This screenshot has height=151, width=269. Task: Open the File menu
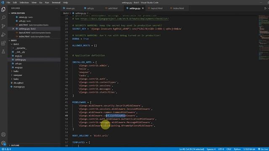tap(8, 3)
